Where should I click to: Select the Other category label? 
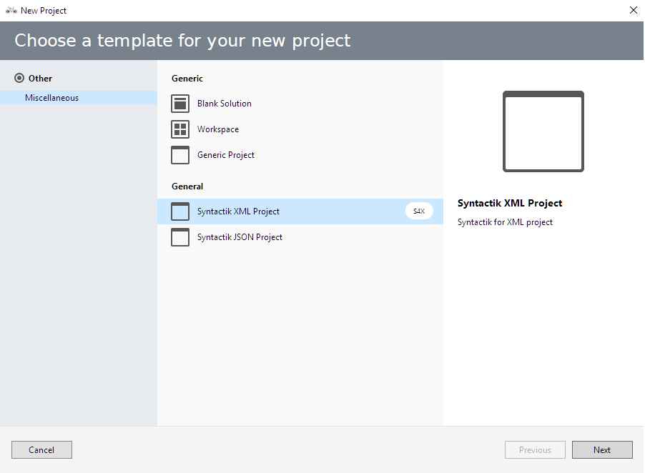(x=41, y=79)
